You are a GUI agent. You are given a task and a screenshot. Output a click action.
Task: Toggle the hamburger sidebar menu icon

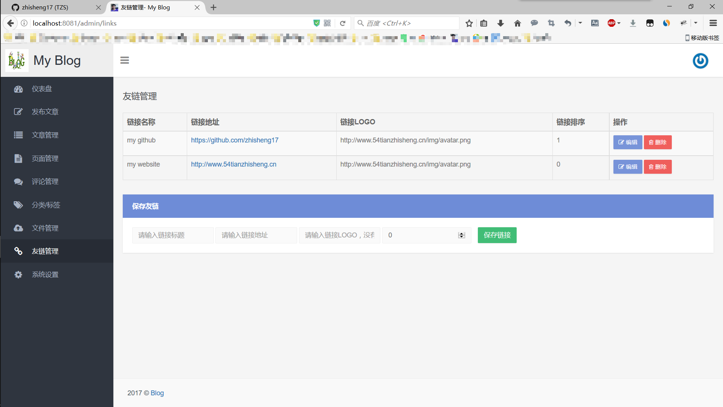click(125, 60)
